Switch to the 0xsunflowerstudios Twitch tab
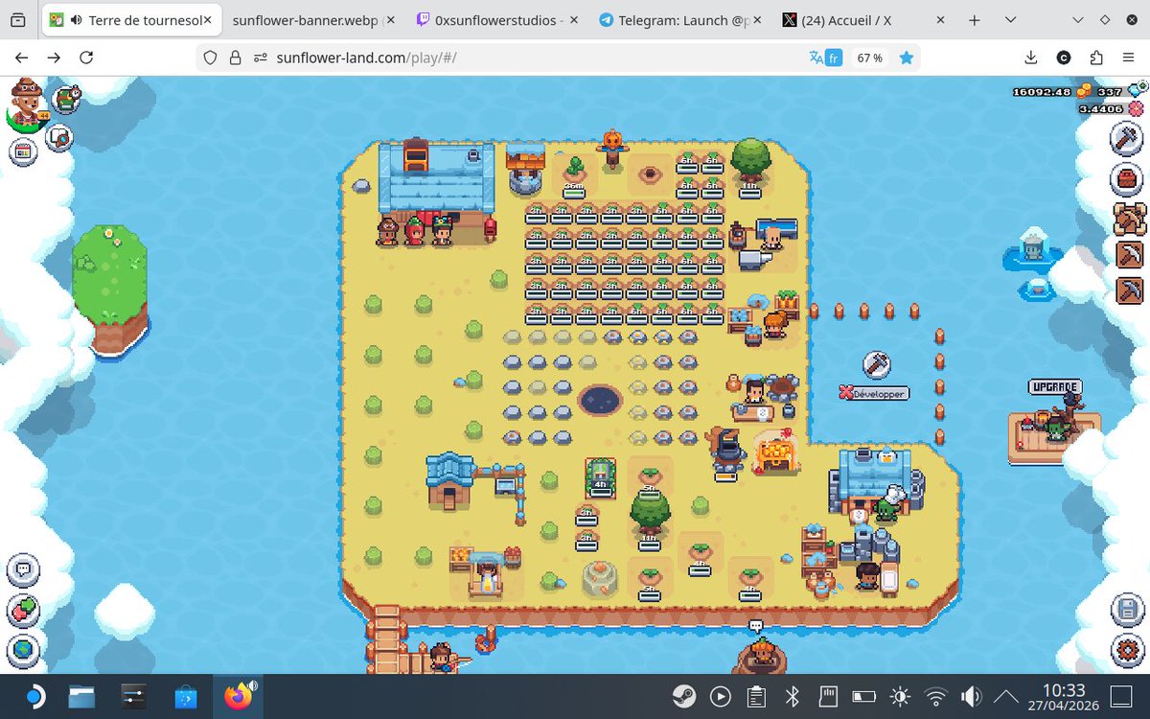Screen dimensions: 1150x719 click(x=495, y=20)
